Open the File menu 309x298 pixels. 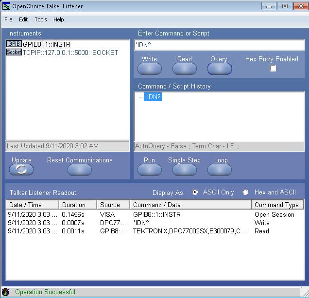tap(8, 19)
